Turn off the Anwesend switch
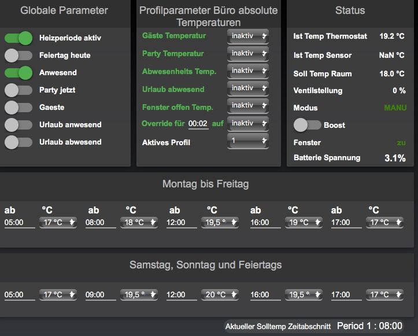Image resolution: width=418 pixels, height=336 pixels. pos(19,73)
